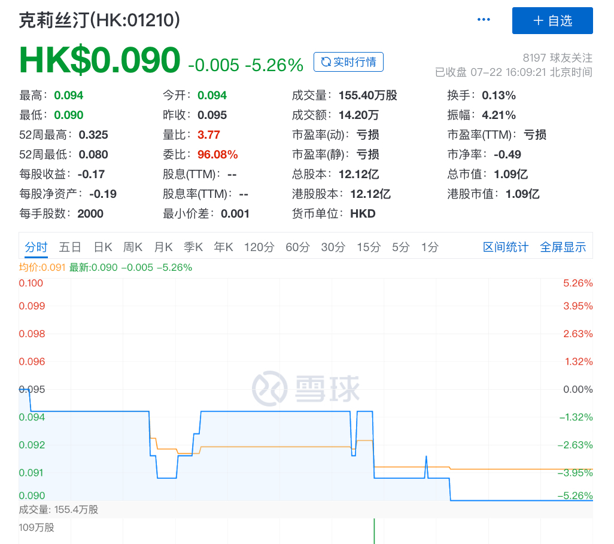Switch to the 五日 chart tab
The image size is (614, 544).
70,247
